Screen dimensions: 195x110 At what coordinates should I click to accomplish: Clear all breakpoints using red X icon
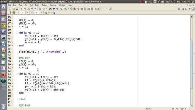click(x=75, y=9)
